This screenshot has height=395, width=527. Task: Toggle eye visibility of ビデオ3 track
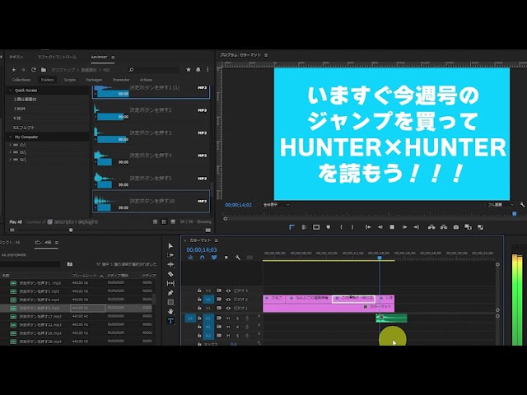[x=228, y=290]
